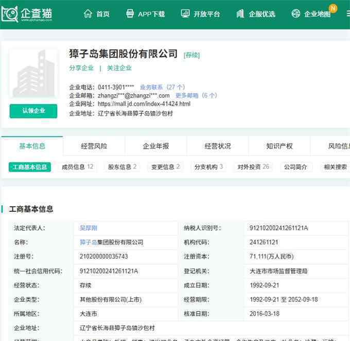The image size is (350, 341).
Task: Click registration number 210200000035743
Action: coord(104,257)
